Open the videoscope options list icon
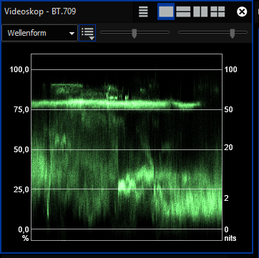 coord(143,11)
